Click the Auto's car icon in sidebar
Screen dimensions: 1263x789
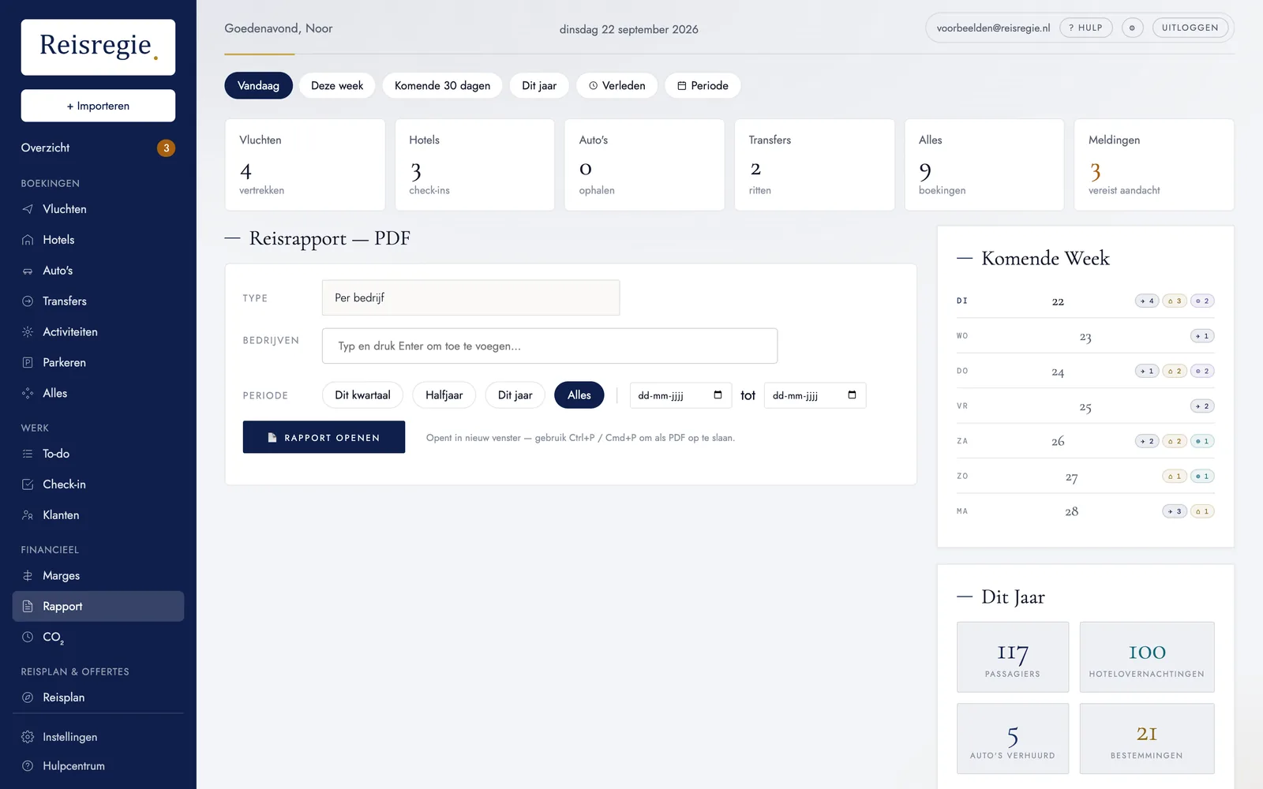point(28,271)
